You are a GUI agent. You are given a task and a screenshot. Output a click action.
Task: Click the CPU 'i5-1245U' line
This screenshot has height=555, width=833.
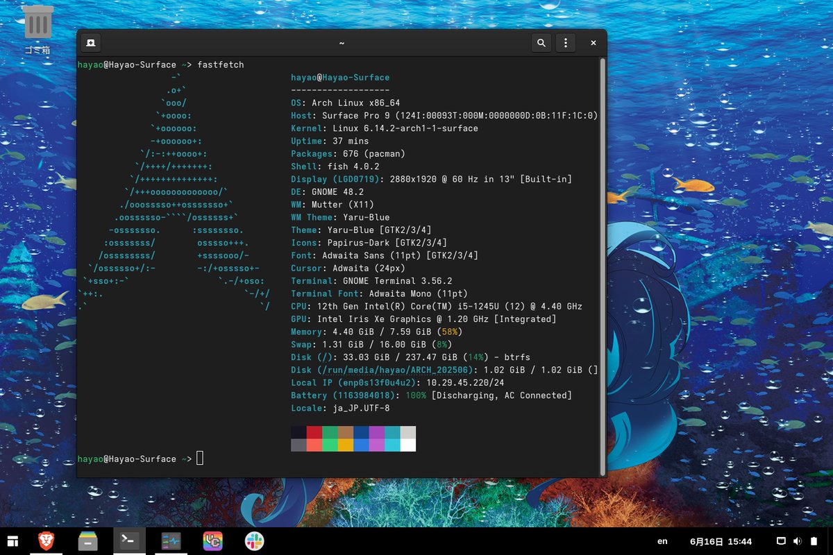[x=437, y=306]
